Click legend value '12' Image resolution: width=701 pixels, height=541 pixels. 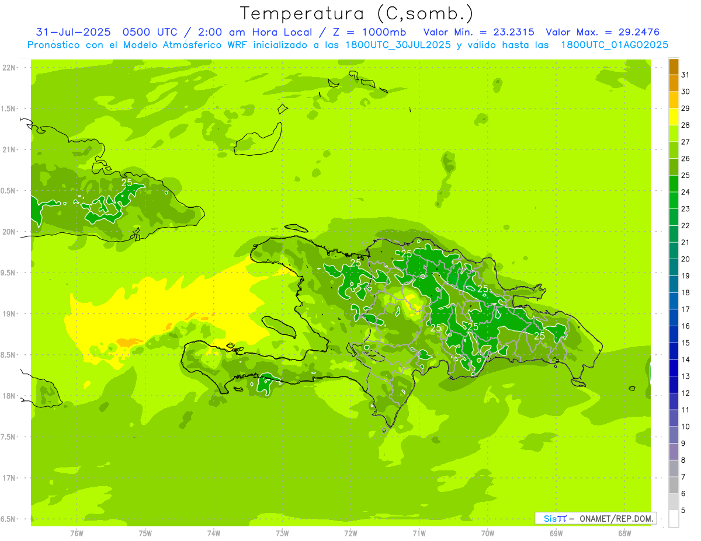coord(686,393)
